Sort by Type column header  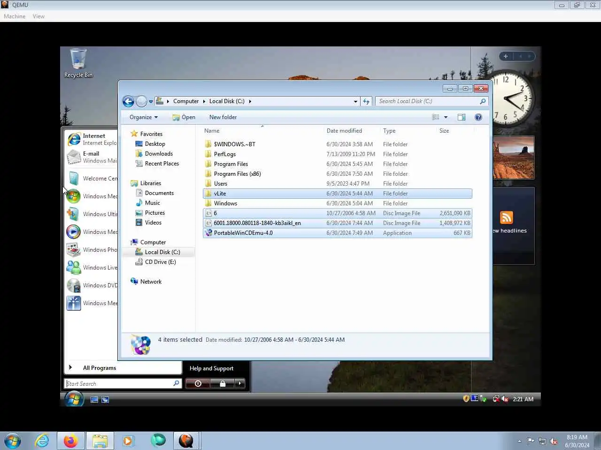[x=389, y=131]
